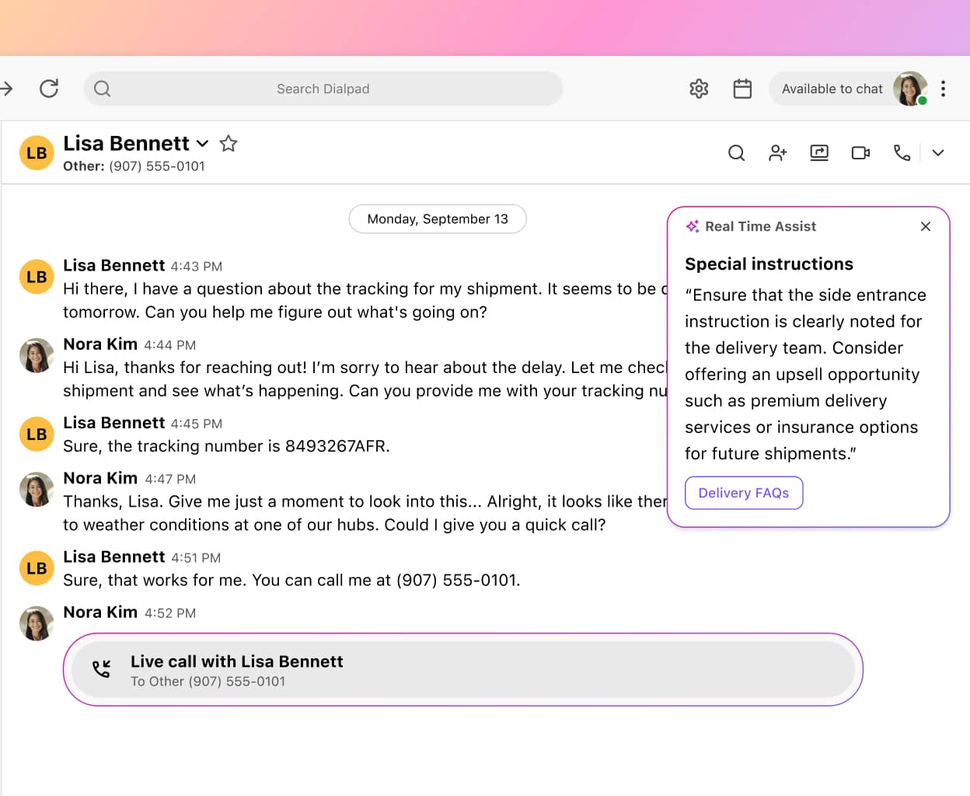The image size is (970, 796).
Task: Click the incoming call icon on the live call banner
Action: (101, 667)
